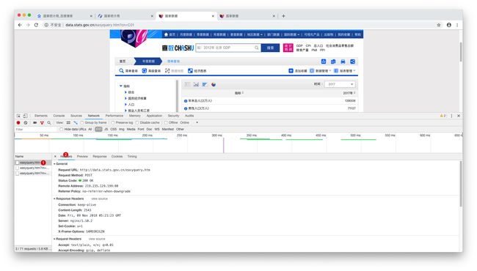Switch to the Performance tab
Viewport: 477px width, 271px height.
click(114, 116)
